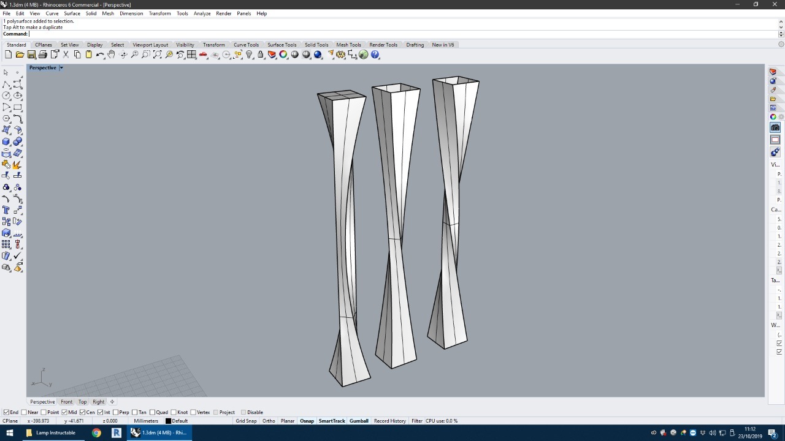
Task: Toggle the Cen osnap checkbox
Action: pyautogui.click(x=82, y=412)
